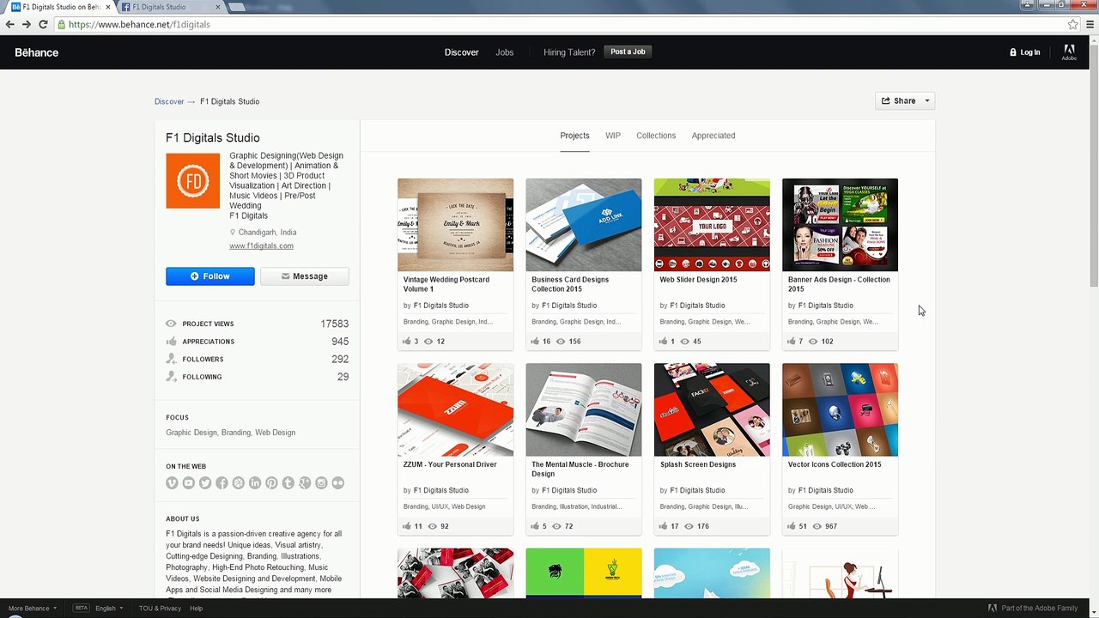Switch to the WIP tab
This screenshot has height=618, width=1099.
(x=613, y=136)
